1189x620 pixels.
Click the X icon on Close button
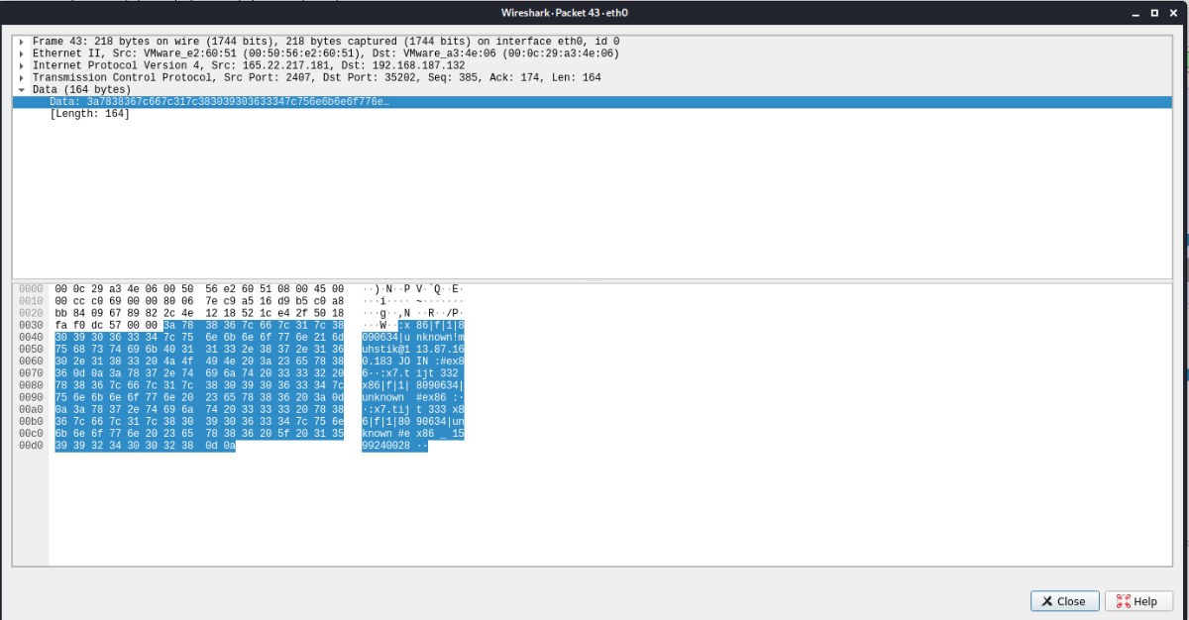[1046, 601]
